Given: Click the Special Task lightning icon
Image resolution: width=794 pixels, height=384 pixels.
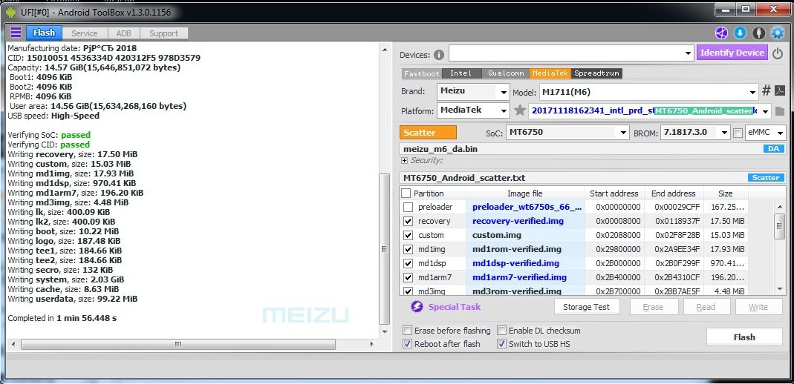Looking at the screenshot, I should point(417,307).
